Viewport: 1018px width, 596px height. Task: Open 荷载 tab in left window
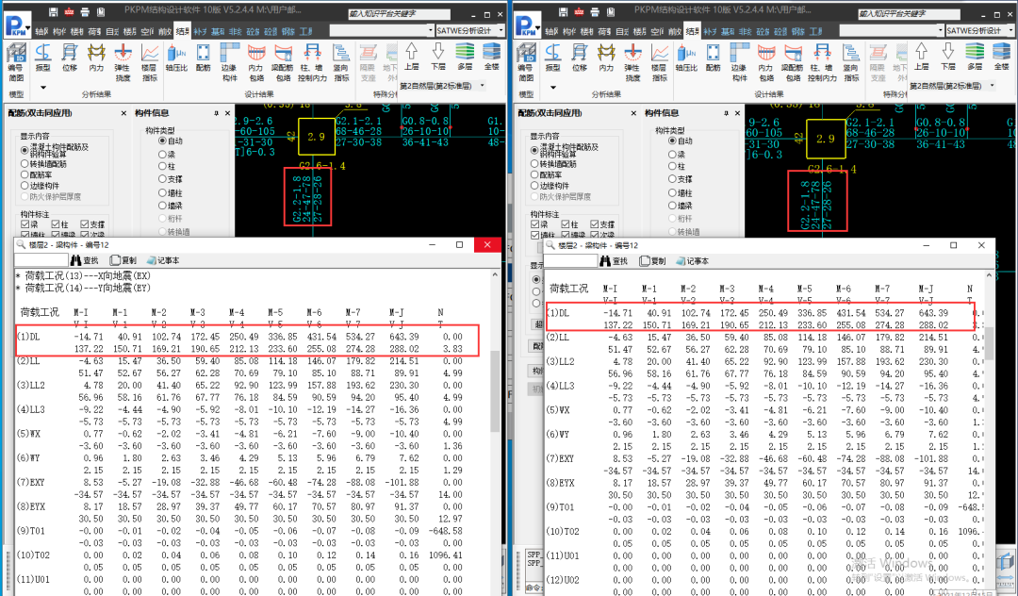click(94, 31)
